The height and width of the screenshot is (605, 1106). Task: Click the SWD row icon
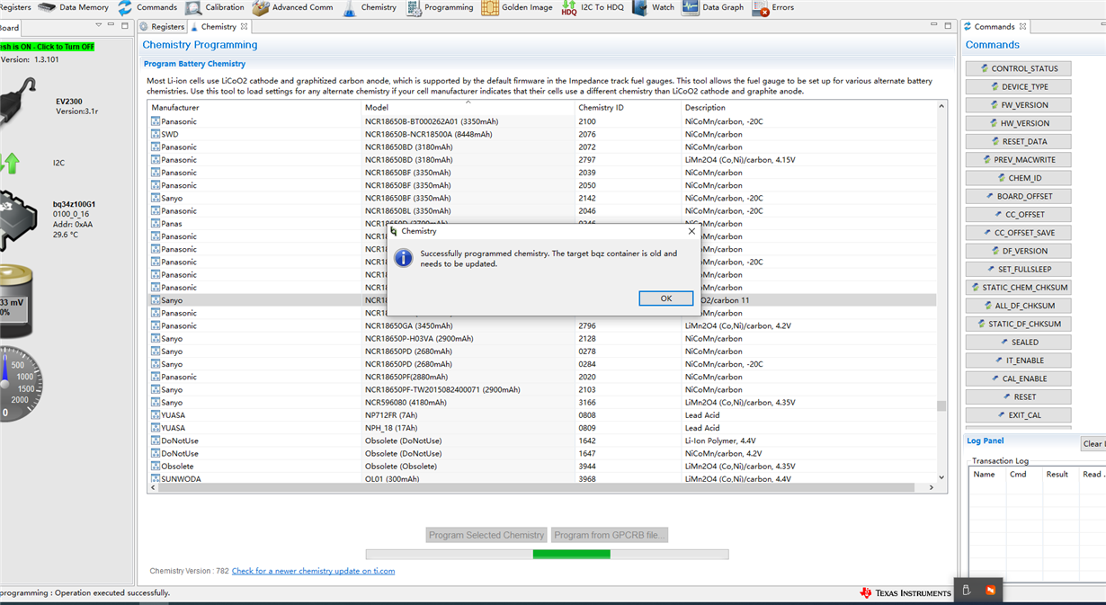pos(156,134)
